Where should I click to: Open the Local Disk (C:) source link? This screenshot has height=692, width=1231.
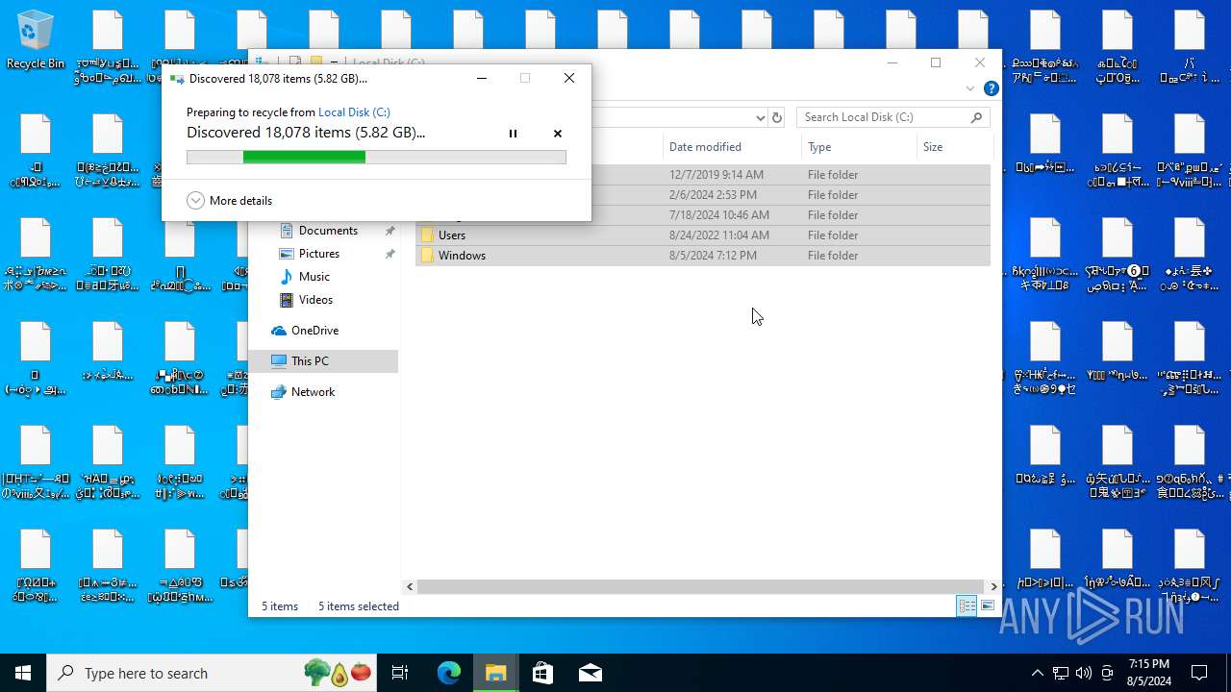[354, 112]
